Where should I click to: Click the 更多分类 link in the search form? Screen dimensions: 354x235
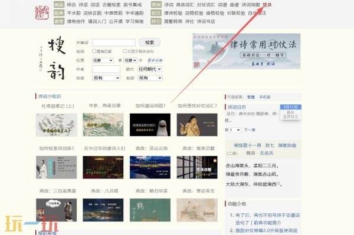click(x=155, y=61)
